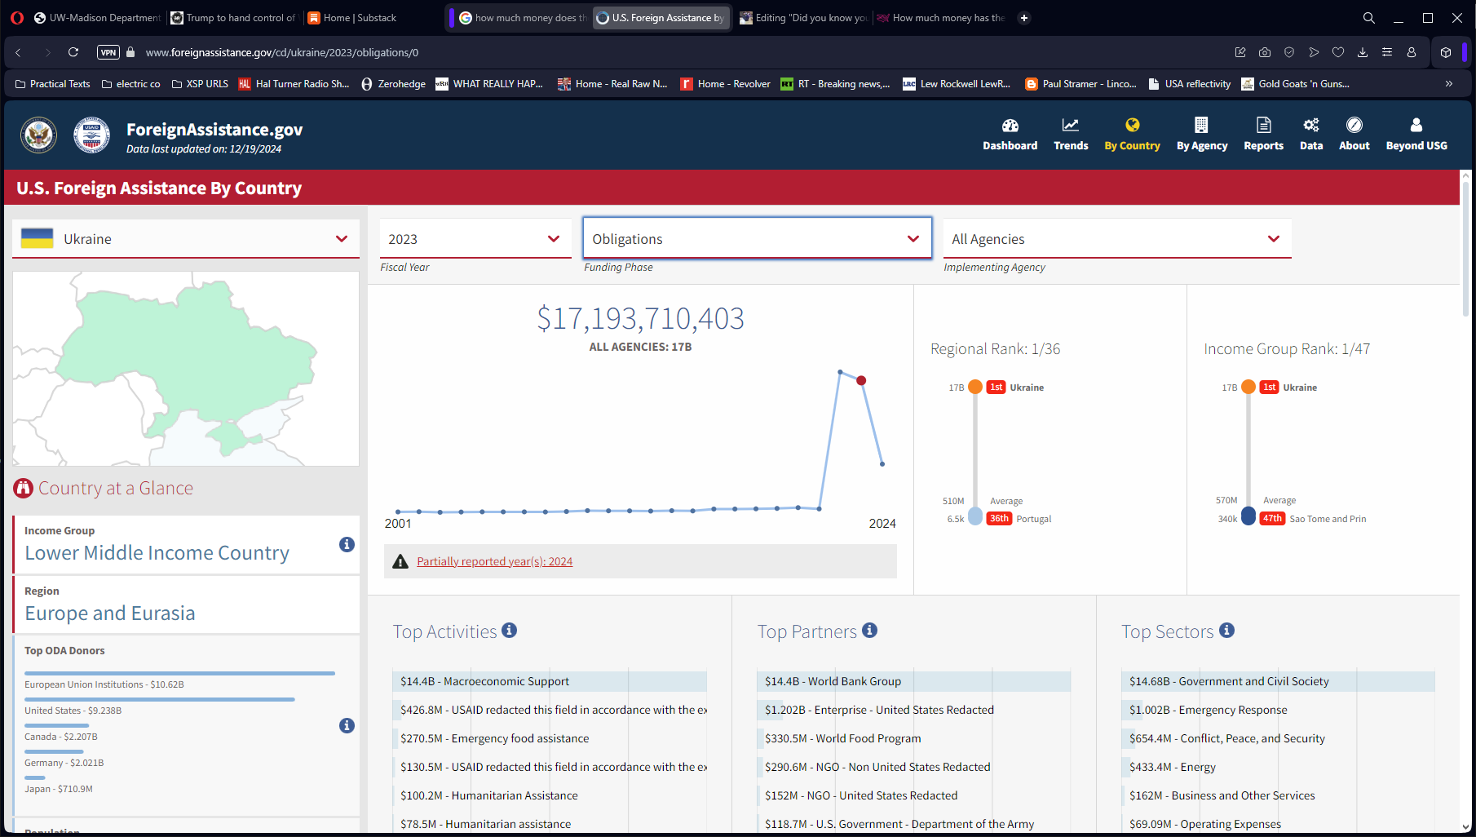Click Partially reported year(s): 2024 link

[494, 561]
